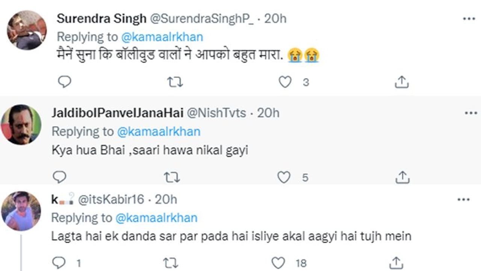Reply to JaldibolPanvelJanaHai's tweet
Viewport: 481px width, 271px height.
click(59, 176)
